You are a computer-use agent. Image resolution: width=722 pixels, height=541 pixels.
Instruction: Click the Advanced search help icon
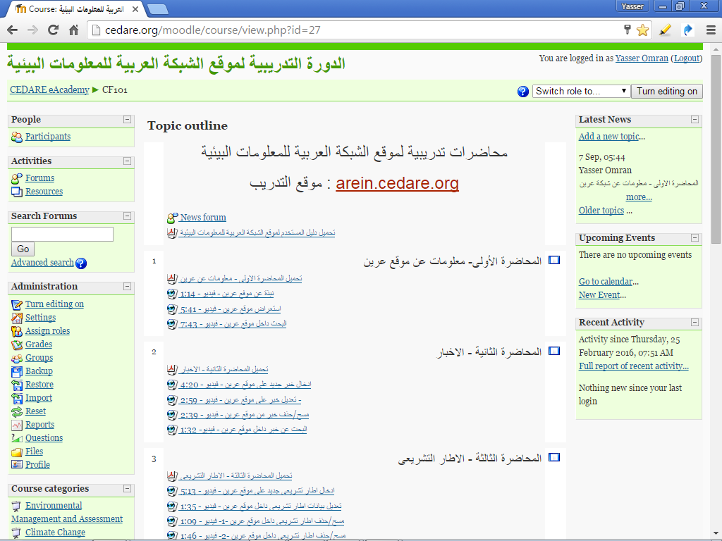coord(81,263)
